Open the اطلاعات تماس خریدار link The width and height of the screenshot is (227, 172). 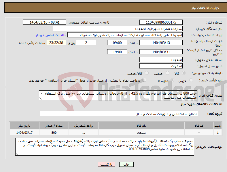pyautogui.click(x=51, y=35)
